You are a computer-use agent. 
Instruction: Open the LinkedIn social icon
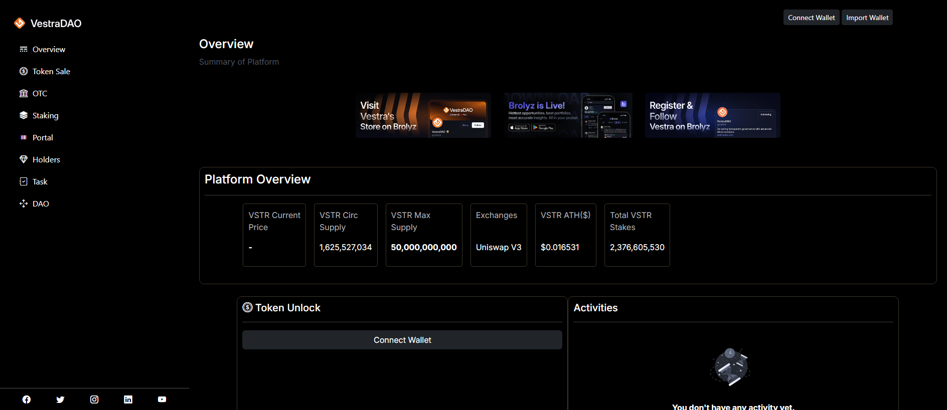coord(128,399)
